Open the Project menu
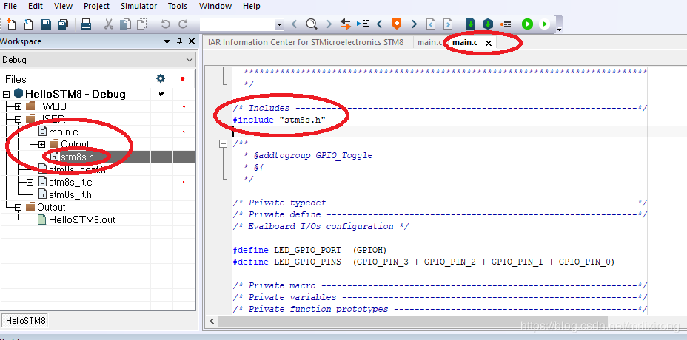 point(96,6)
